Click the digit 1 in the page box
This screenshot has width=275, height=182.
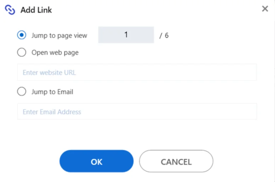click(126, 35)
